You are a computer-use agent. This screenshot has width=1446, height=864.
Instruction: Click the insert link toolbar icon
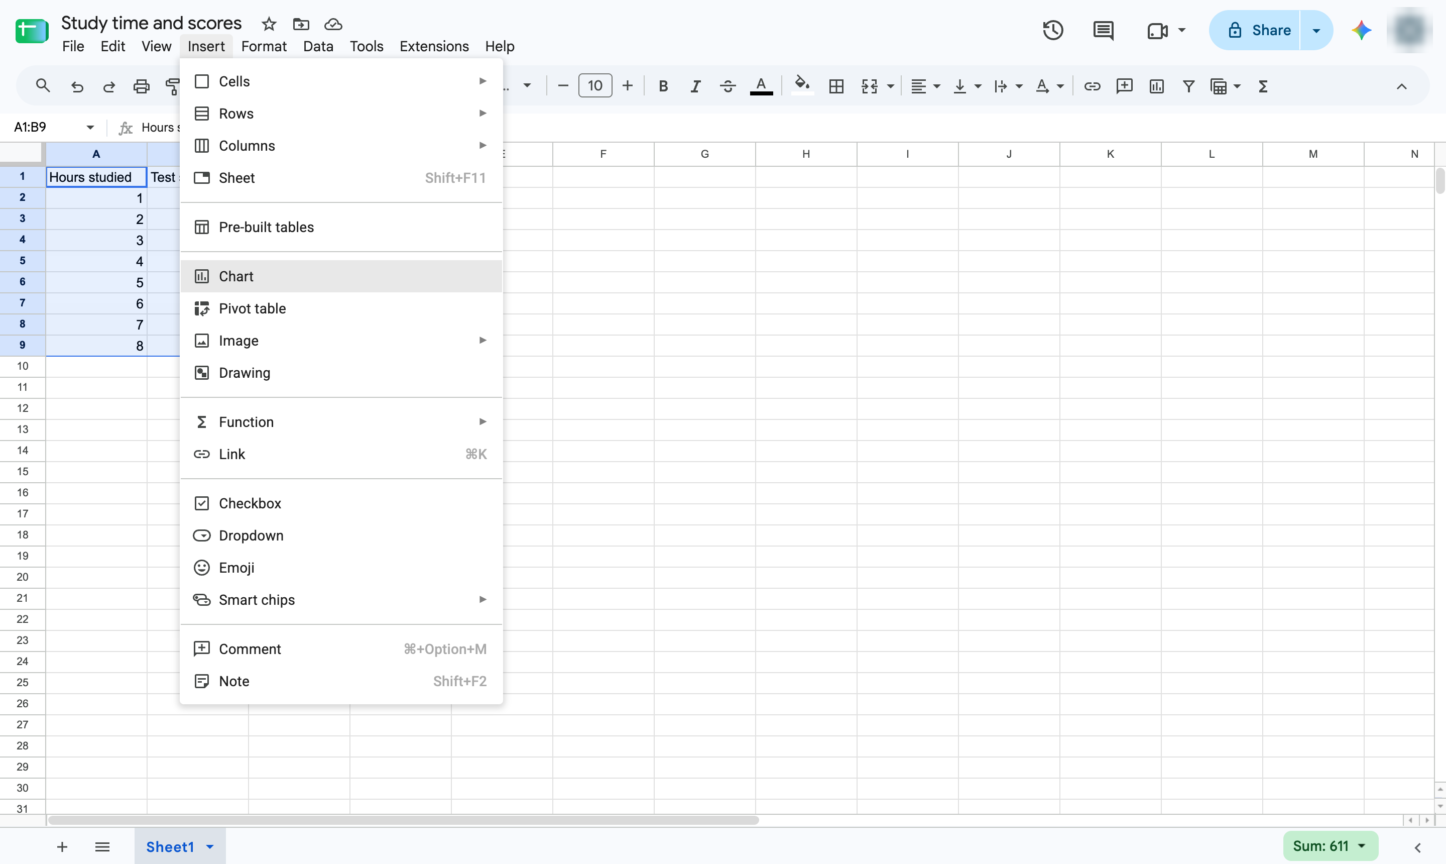tap(1092, 86)
